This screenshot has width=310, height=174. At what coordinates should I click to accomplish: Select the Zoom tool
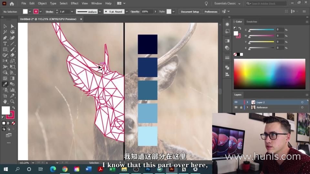point(12,101)
